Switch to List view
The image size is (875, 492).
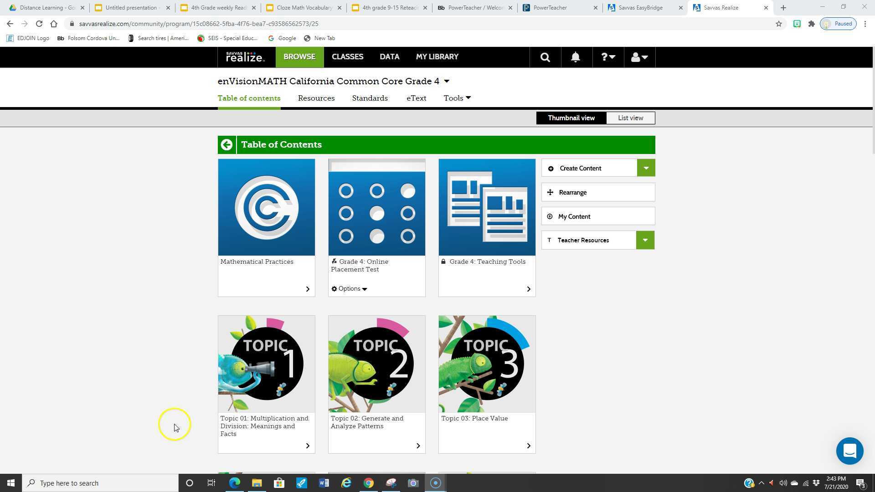pos(630,118)
